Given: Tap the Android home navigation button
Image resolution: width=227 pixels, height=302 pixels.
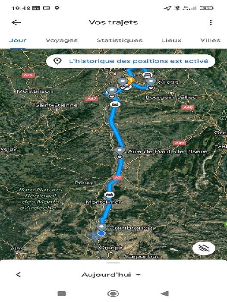Looking at the screenshot, I should 113,294.
